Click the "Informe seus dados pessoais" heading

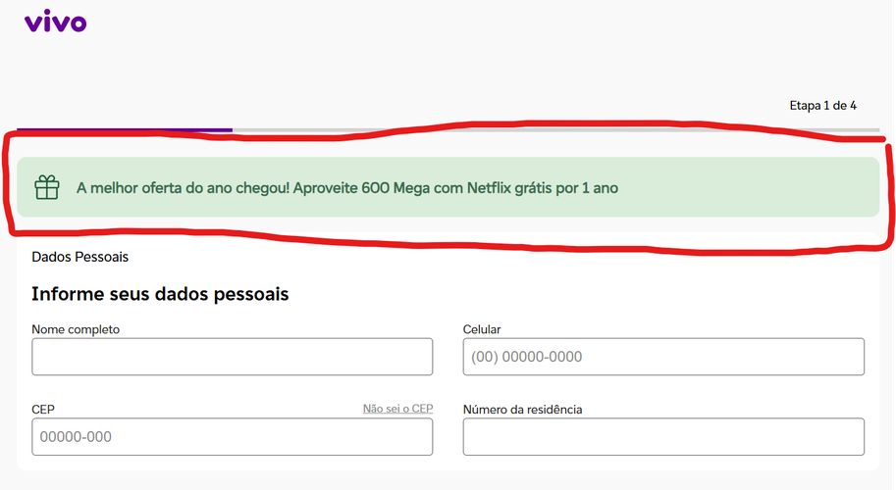coord(160,294)
